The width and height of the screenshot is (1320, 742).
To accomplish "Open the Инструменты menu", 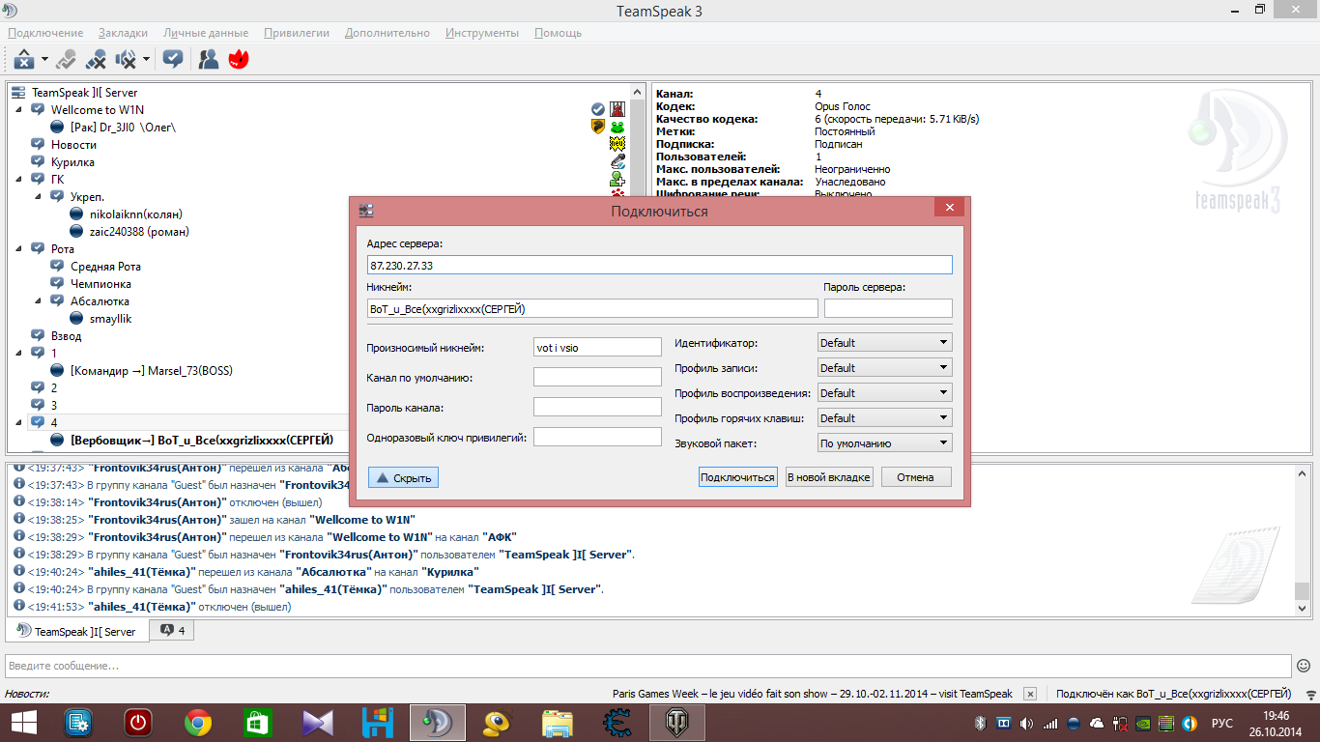I will pos(482,33).
